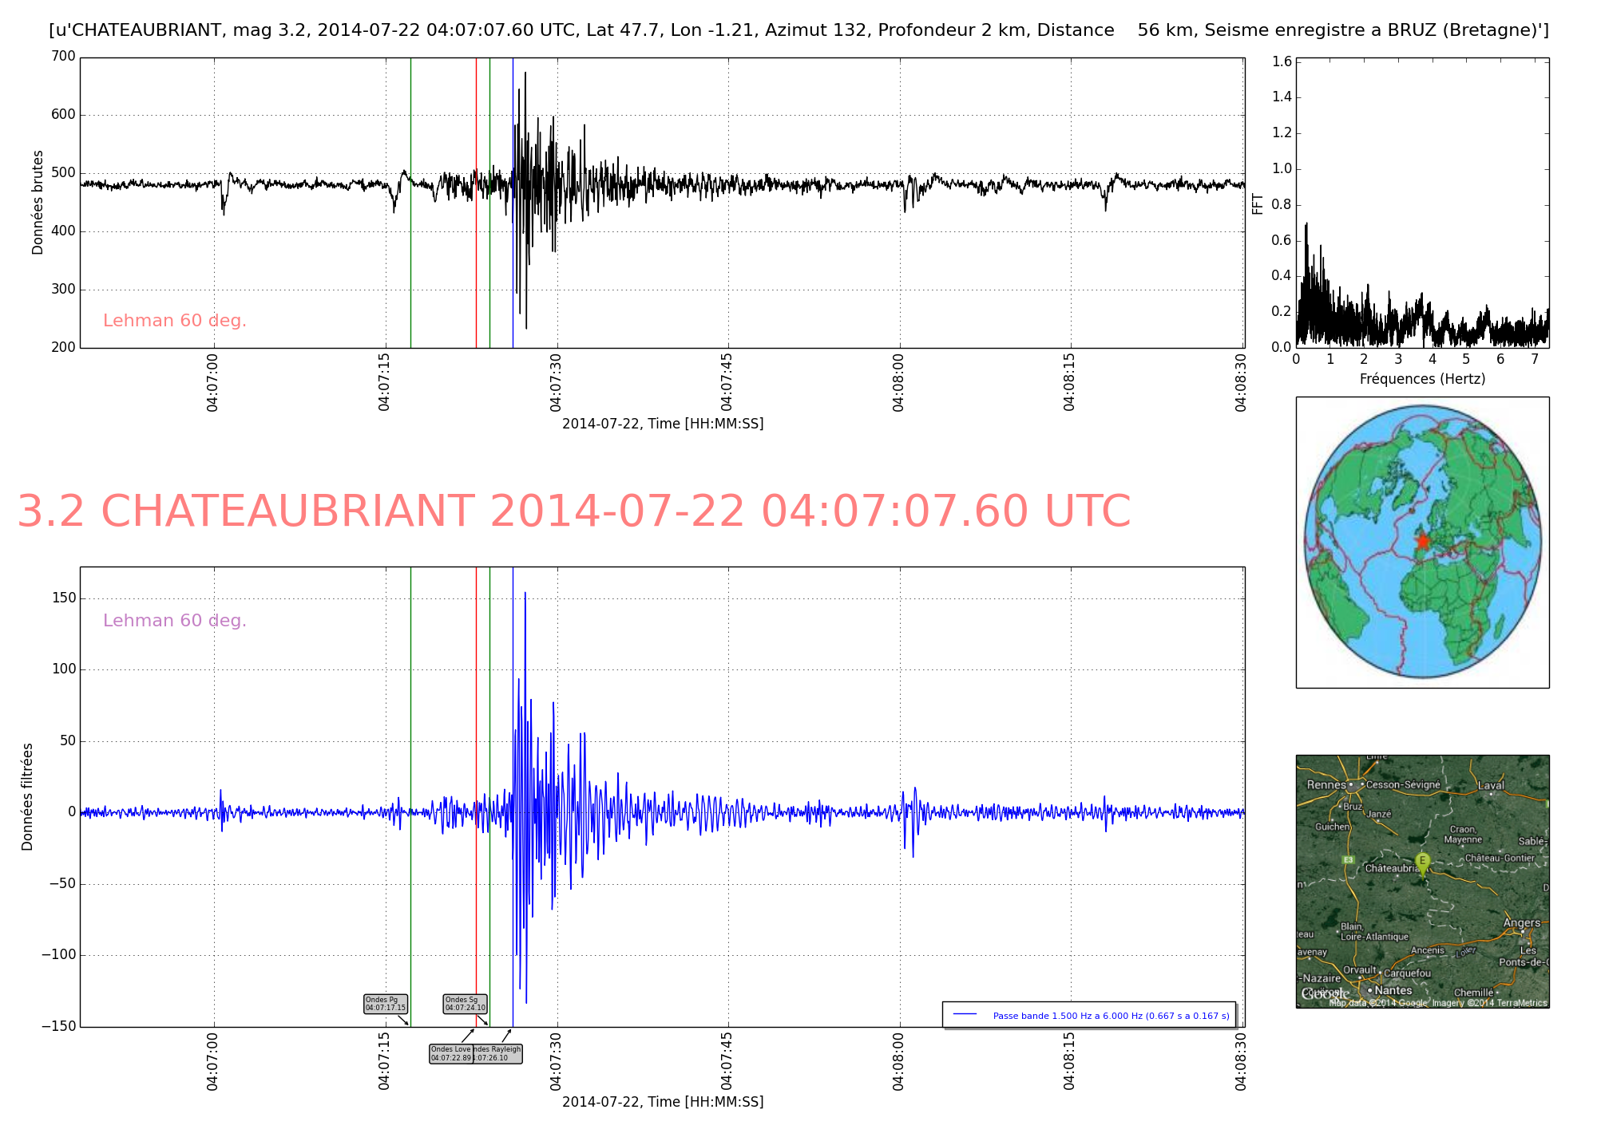This screenshot has width=1597, height=1141.
Task: Click the red Lehman 60 deg. label in raw plot
Action: 175,321
